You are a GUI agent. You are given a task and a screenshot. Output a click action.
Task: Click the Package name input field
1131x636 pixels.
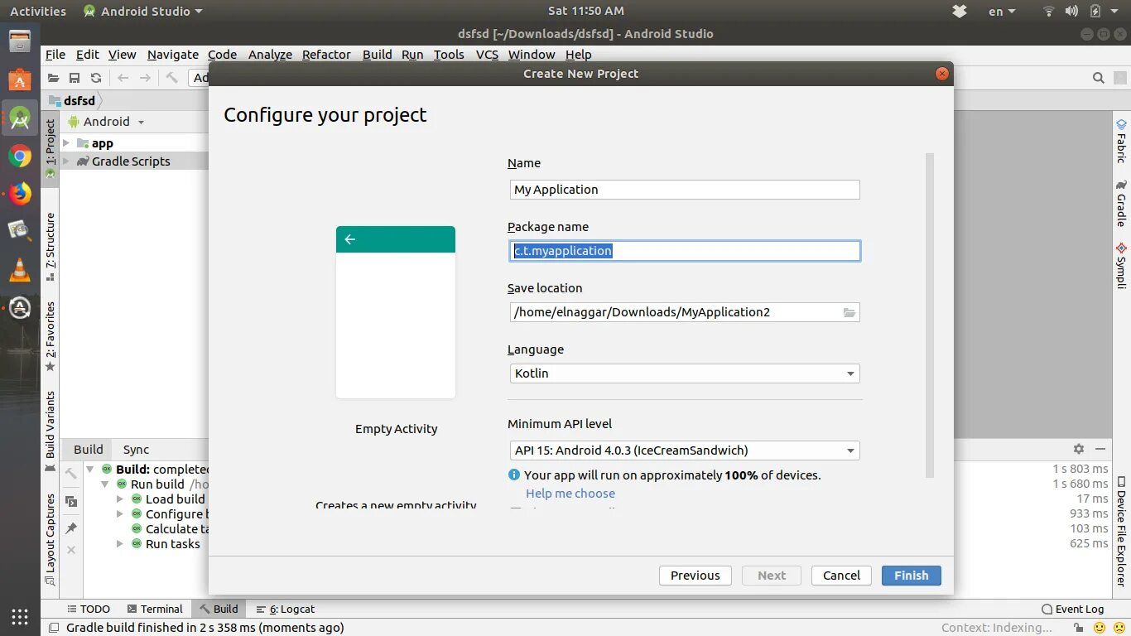[x=685, y=251]
